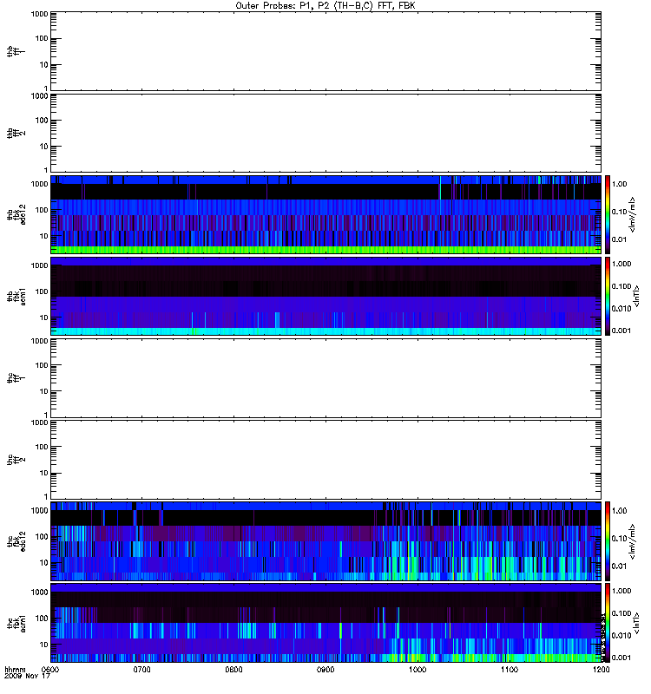Click the thb fbk scm1 spectrogram panel
The width and height of the screenshot is (651, 694).
[x=325, y=297]
